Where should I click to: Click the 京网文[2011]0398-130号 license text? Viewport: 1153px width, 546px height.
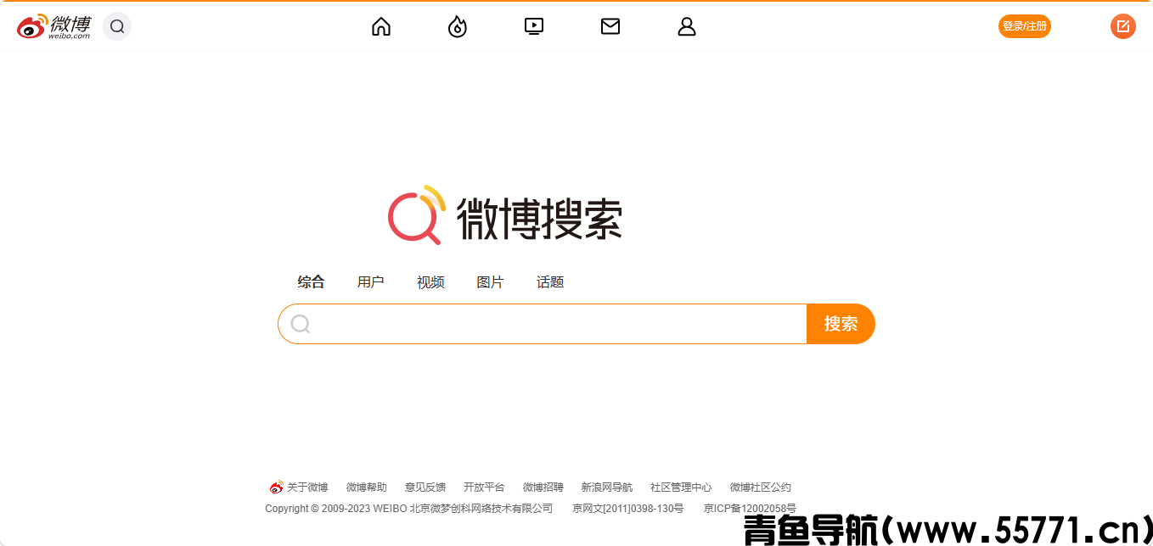click(x=628, y=509)
